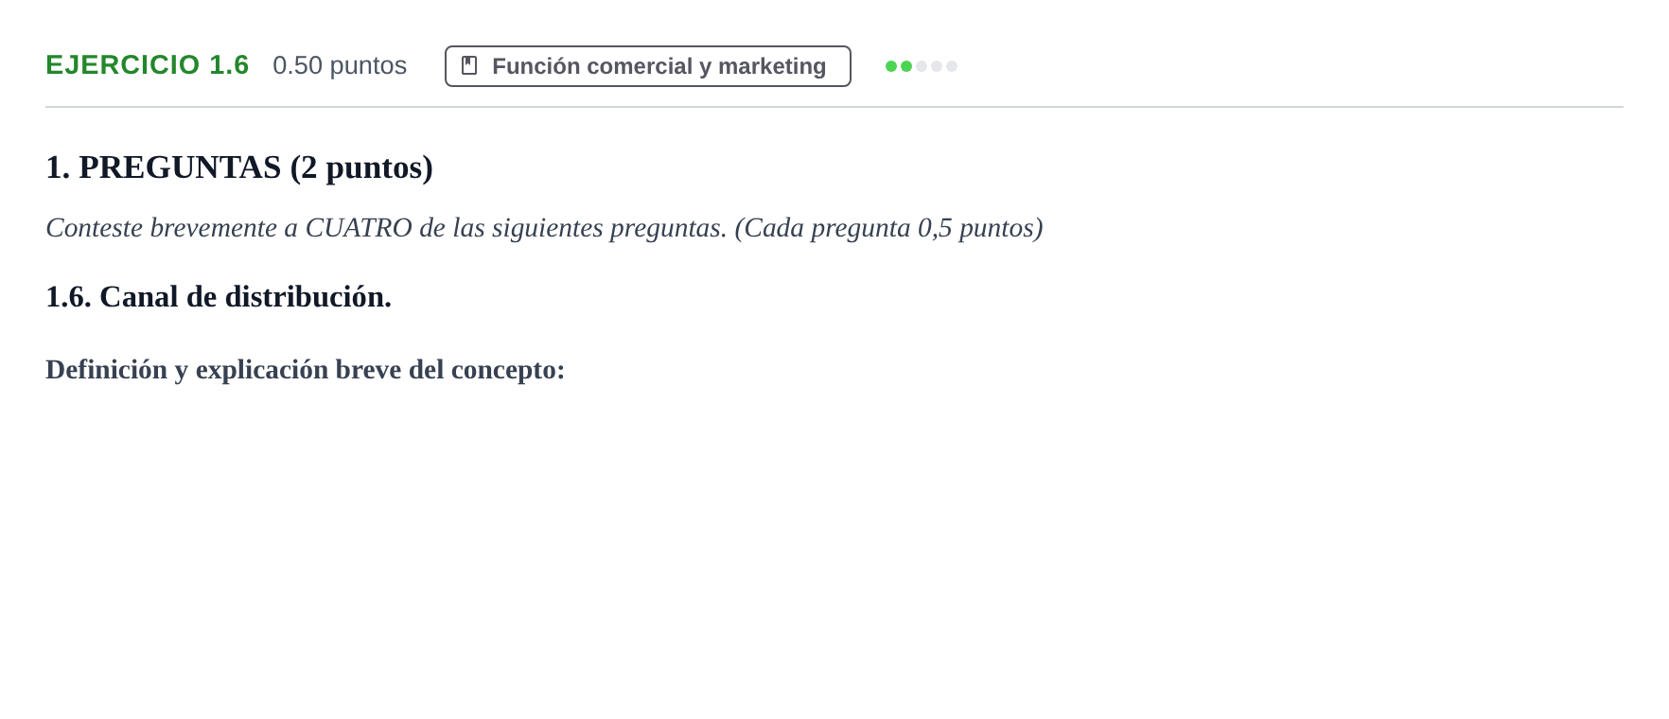Click the third difficulty dot, first gray one

click(922, 66)
